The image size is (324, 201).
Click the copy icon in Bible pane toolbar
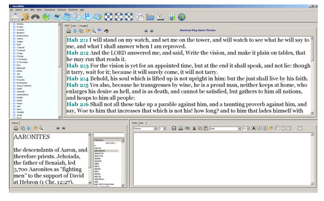[81, 31]
